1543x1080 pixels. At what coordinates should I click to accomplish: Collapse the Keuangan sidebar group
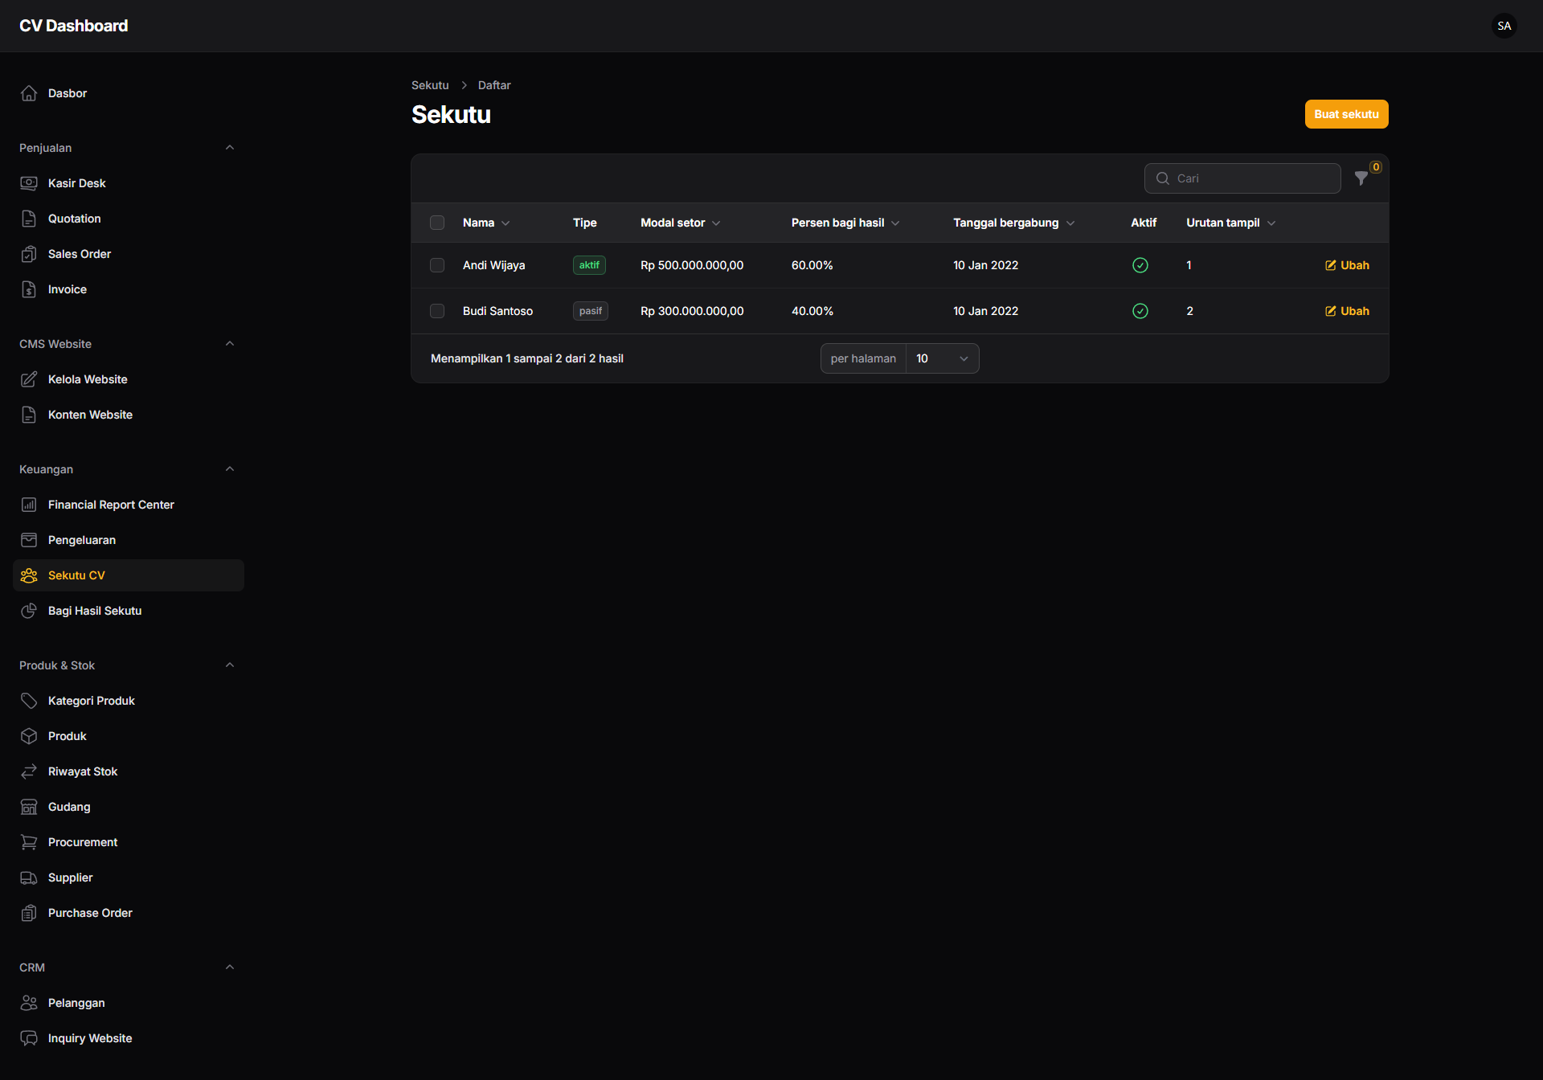click(230, 469)
